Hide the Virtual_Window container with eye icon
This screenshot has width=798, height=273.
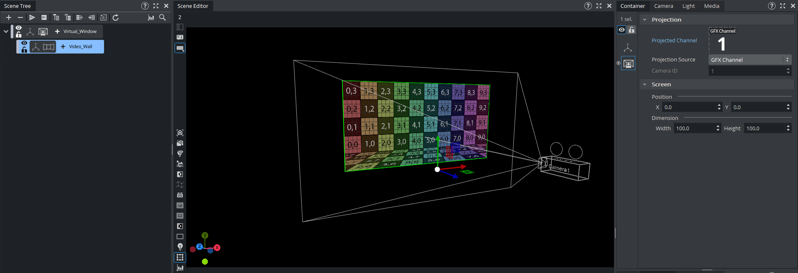(x=19, y=28)
